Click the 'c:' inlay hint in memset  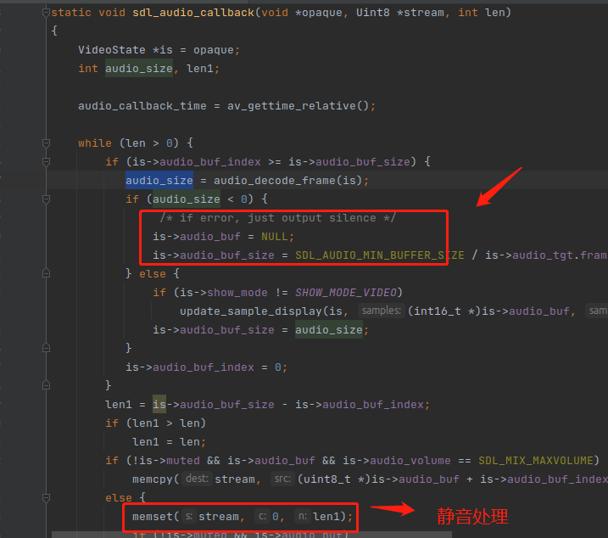click(x=263, y=516)
